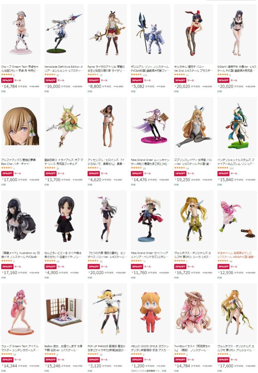
Task: Open the Xenoblade Definitive Edition figure thumbnail
Action: [x=64, y=34]
